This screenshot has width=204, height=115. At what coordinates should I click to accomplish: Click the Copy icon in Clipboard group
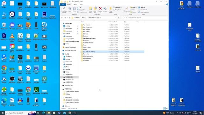pyautogui.click(x=70, y=10)
